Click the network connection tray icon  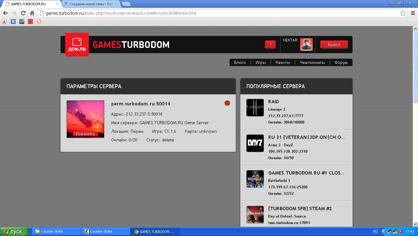pos(389,231)
